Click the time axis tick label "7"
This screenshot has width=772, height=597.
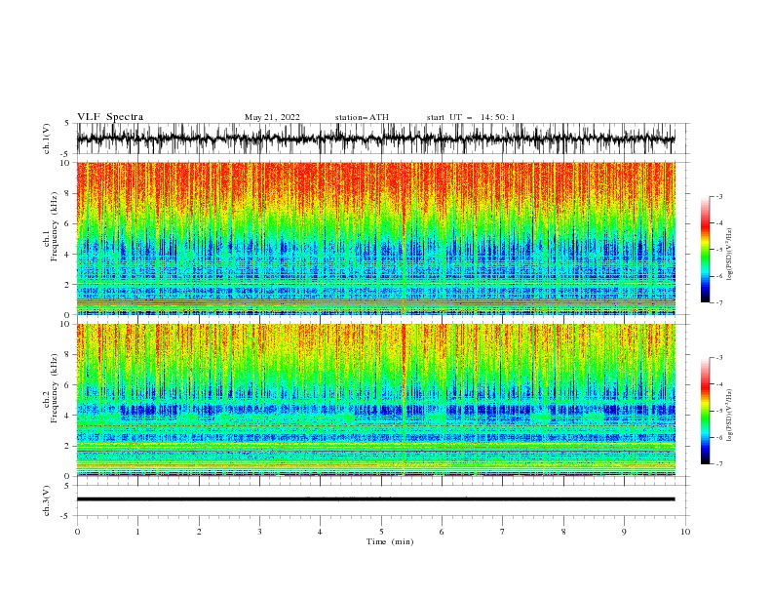point(503,532)
